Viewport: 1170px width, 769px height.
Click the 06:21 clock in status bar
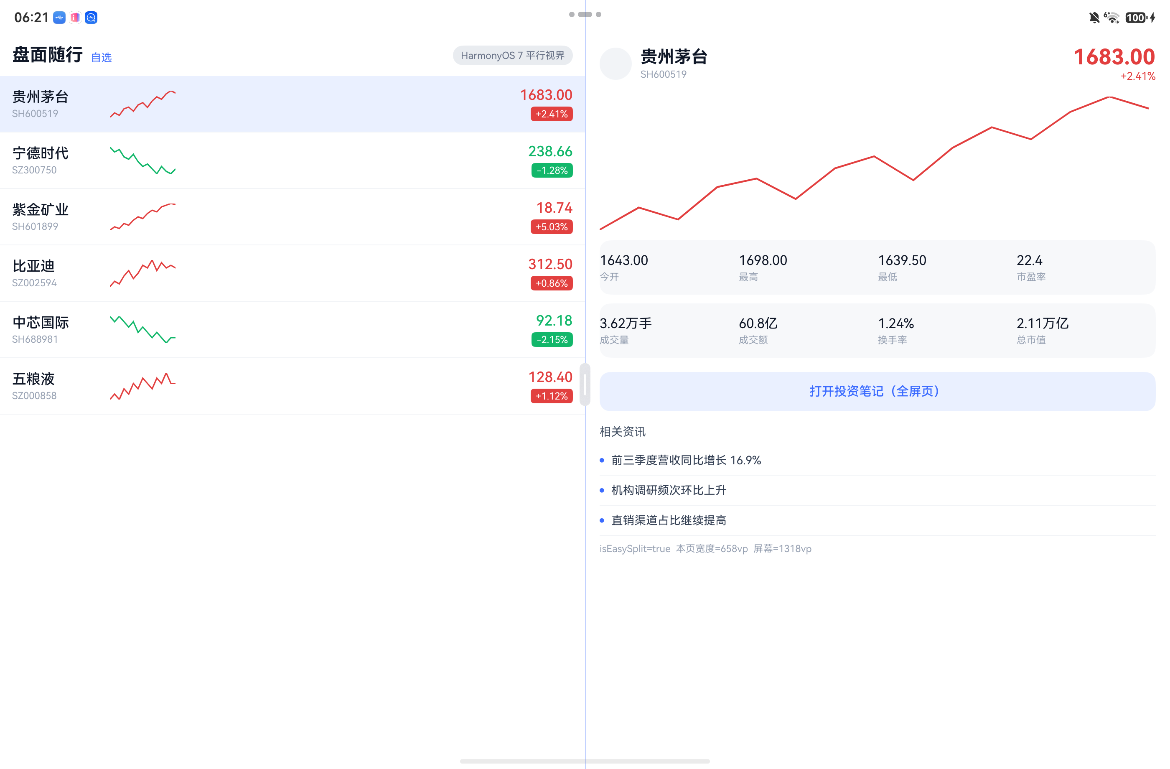coord(31,18)
